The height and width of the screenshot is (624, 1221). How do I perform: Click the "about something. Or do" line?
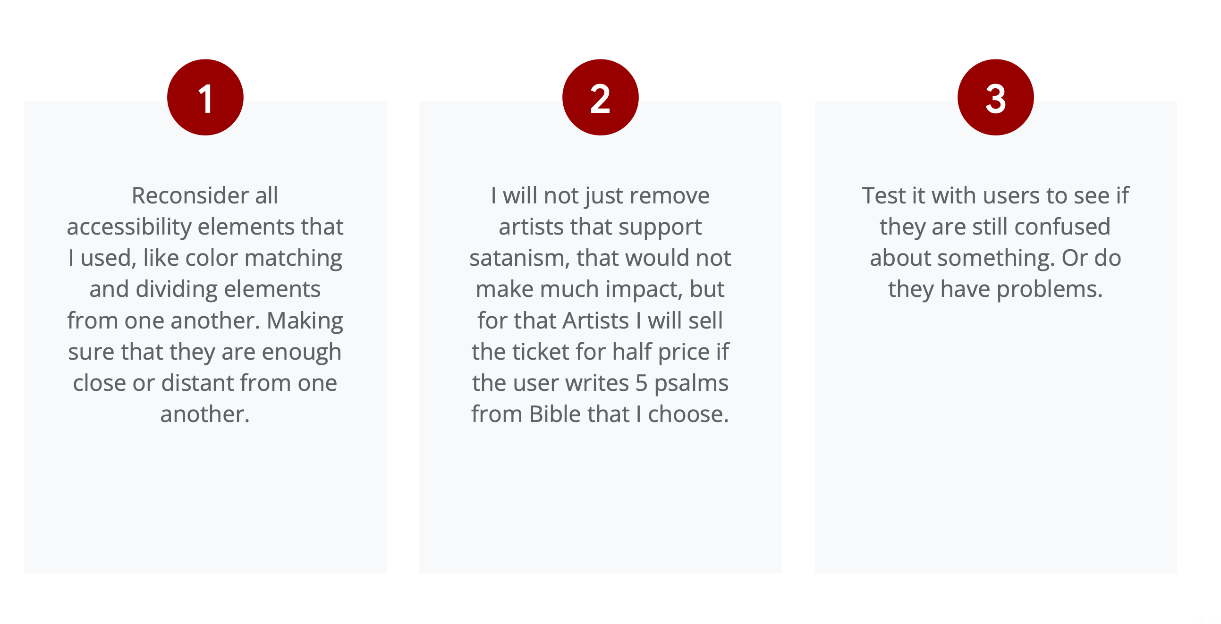995,258
